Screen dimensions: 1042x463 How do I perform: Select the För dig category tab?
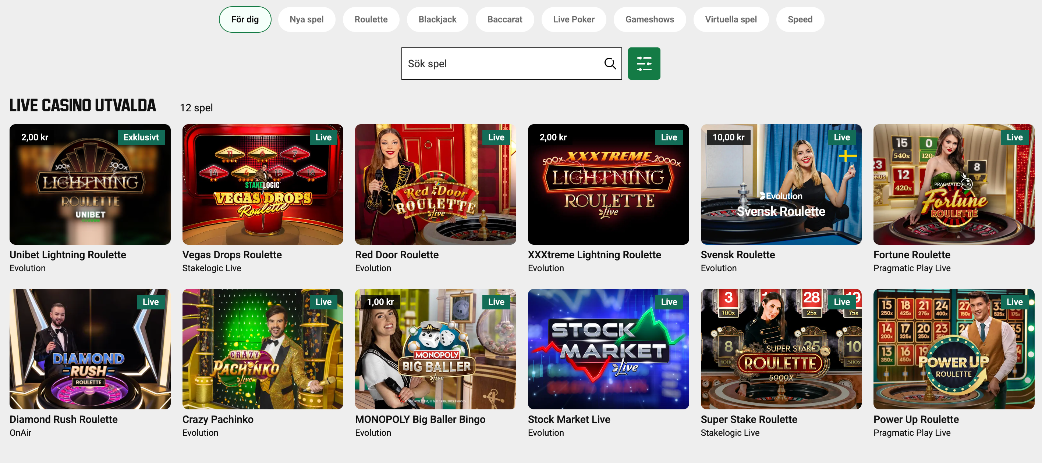coord(245,19)
